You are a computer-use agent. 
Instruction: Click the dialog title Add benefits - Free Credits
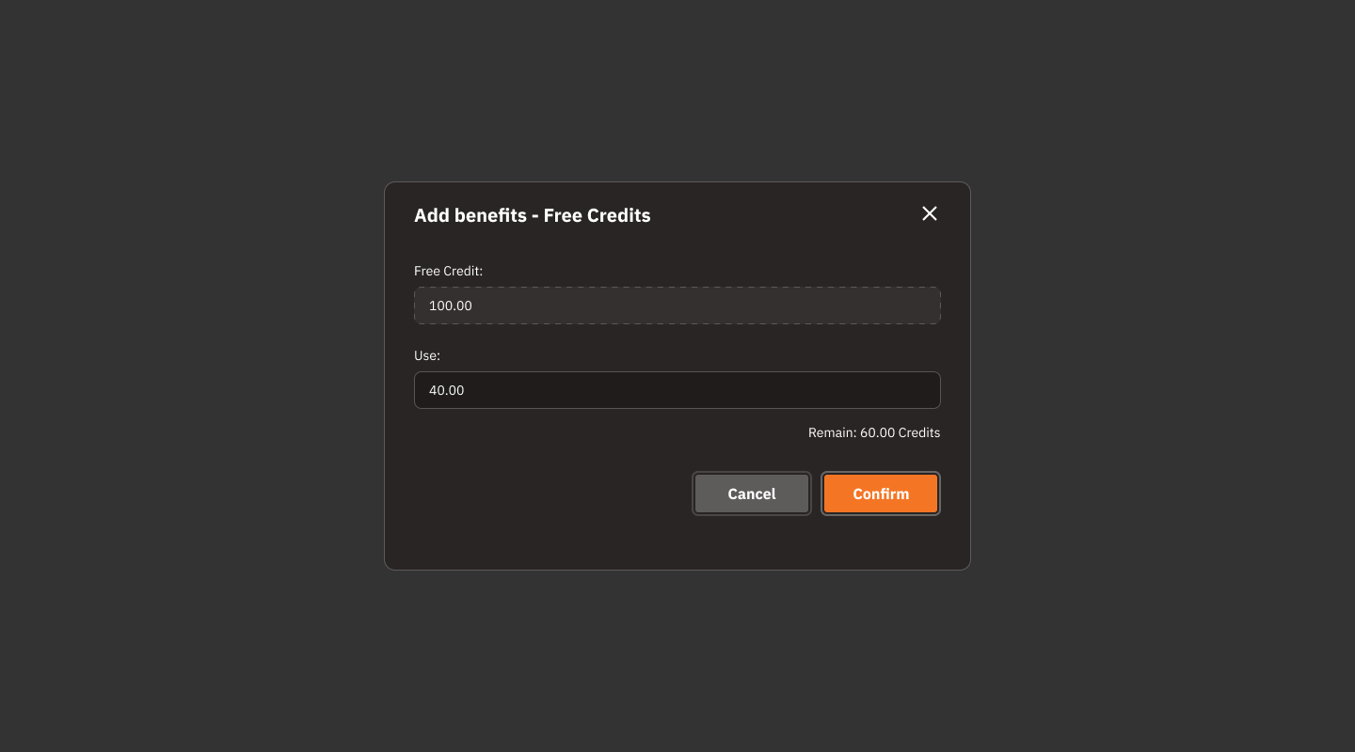tap(533, 215)
